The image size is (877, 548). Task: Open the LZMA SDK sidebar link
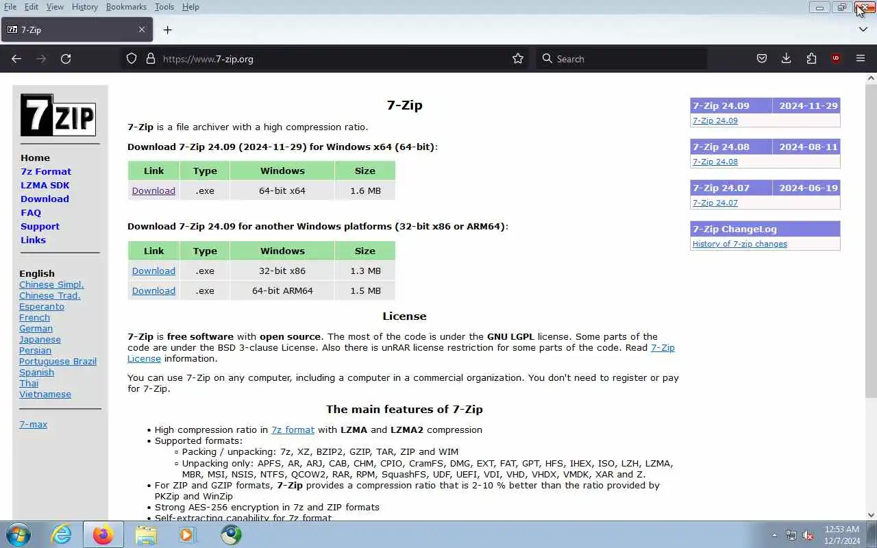click(x=45, y=185)
